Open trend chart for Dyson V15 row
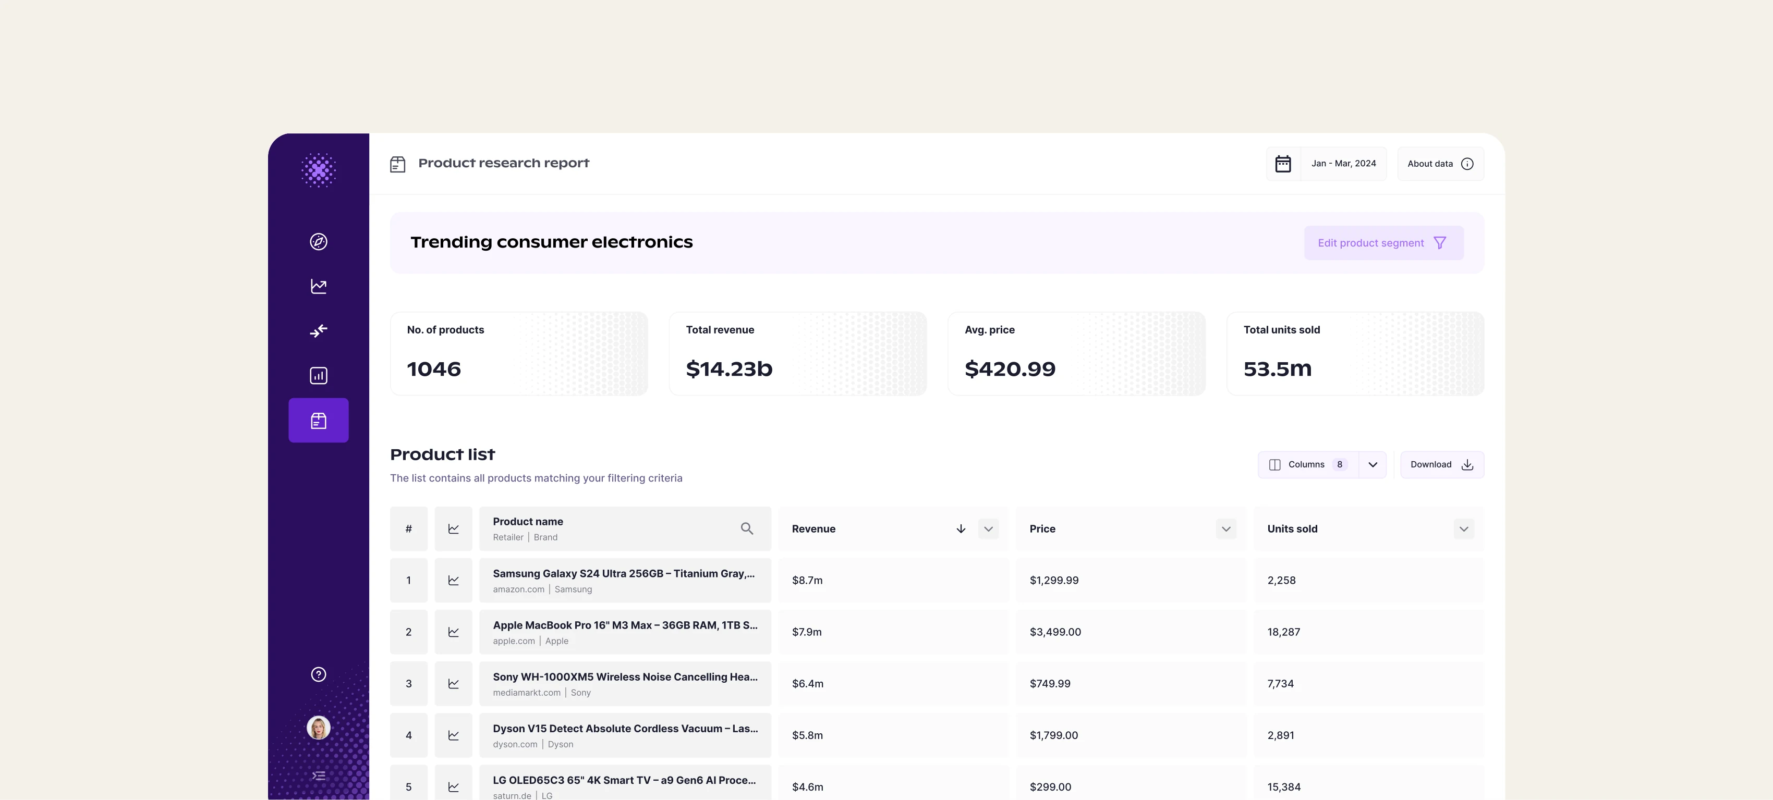This screenshot has width=1773, height=800. (454, 735)
